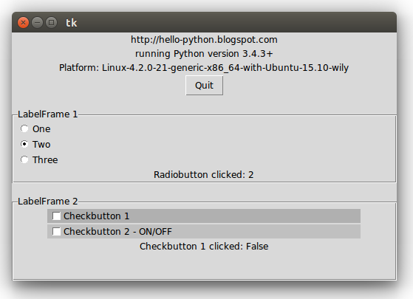The width and height of the screenshot is (413, 299).
Task: Click the hello-python.blogspot.com URL text
Action: 204,40
